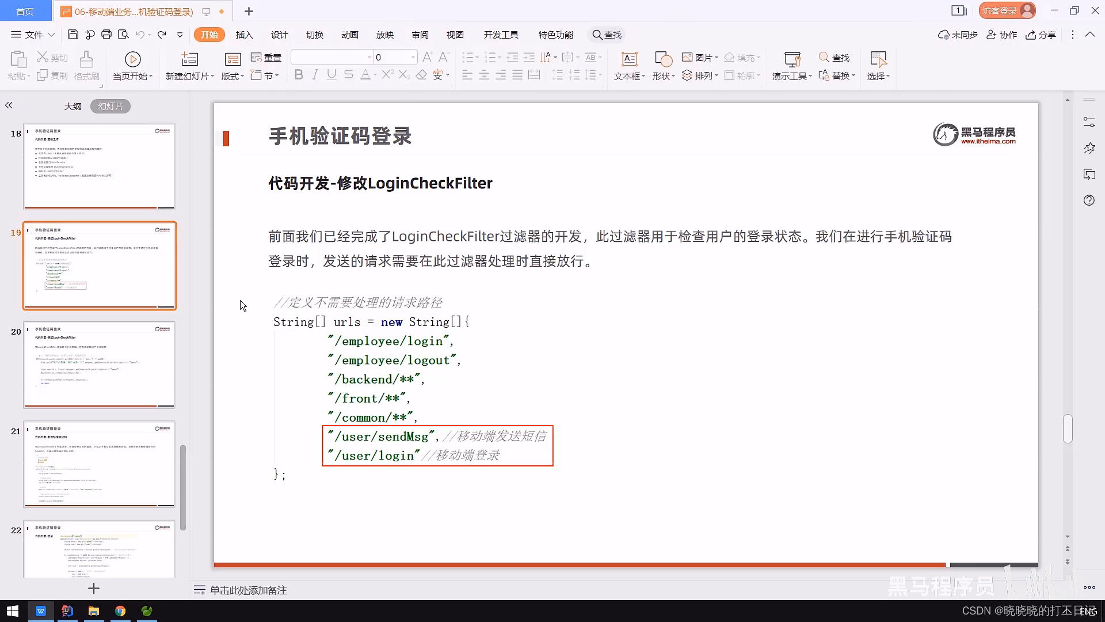Toggle Underline formatting
Screen dimensions: 1105x622
(331, 75)
